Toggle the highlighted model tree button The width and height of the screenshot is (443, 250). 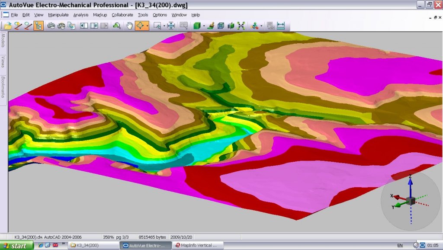click(x=38, y=26)
